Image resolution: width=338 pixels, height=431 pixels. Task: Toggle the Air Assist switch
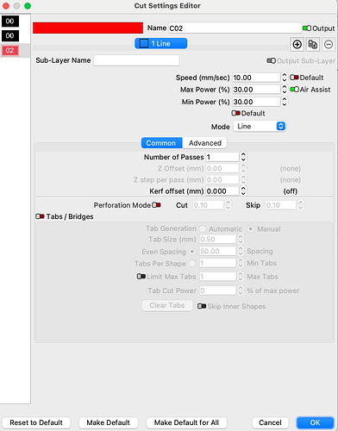pos(294,90)
